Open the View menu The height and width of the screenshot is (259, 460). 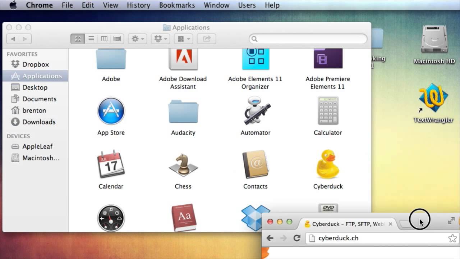click(110, 5)
